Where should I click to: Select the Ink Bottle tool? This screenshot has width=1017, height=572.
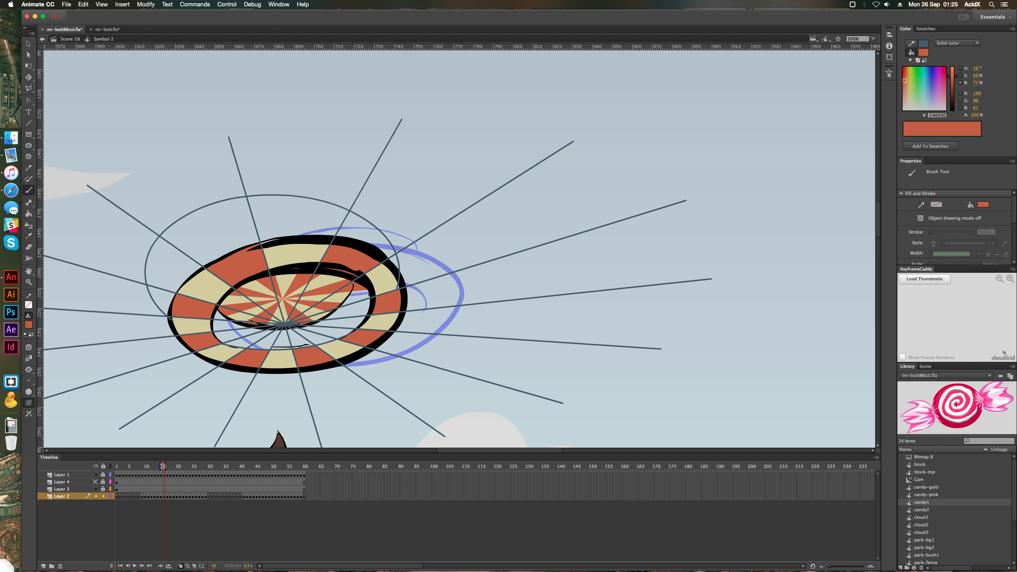point(28,225)
